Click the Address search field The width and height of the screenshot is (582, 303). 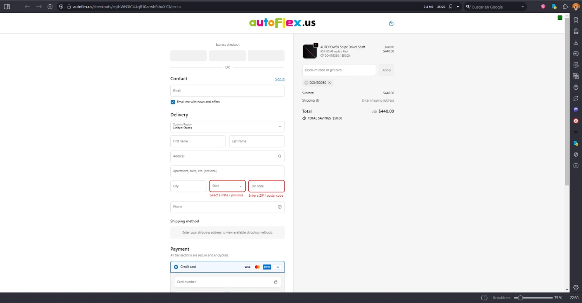(x=227, y=156)
